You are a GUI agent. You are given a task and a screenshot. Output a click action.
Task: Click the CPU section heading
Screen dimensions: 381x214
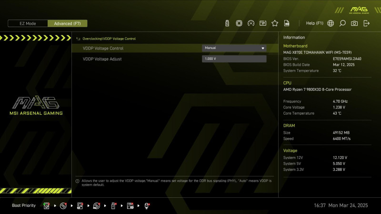pos(287,83)
